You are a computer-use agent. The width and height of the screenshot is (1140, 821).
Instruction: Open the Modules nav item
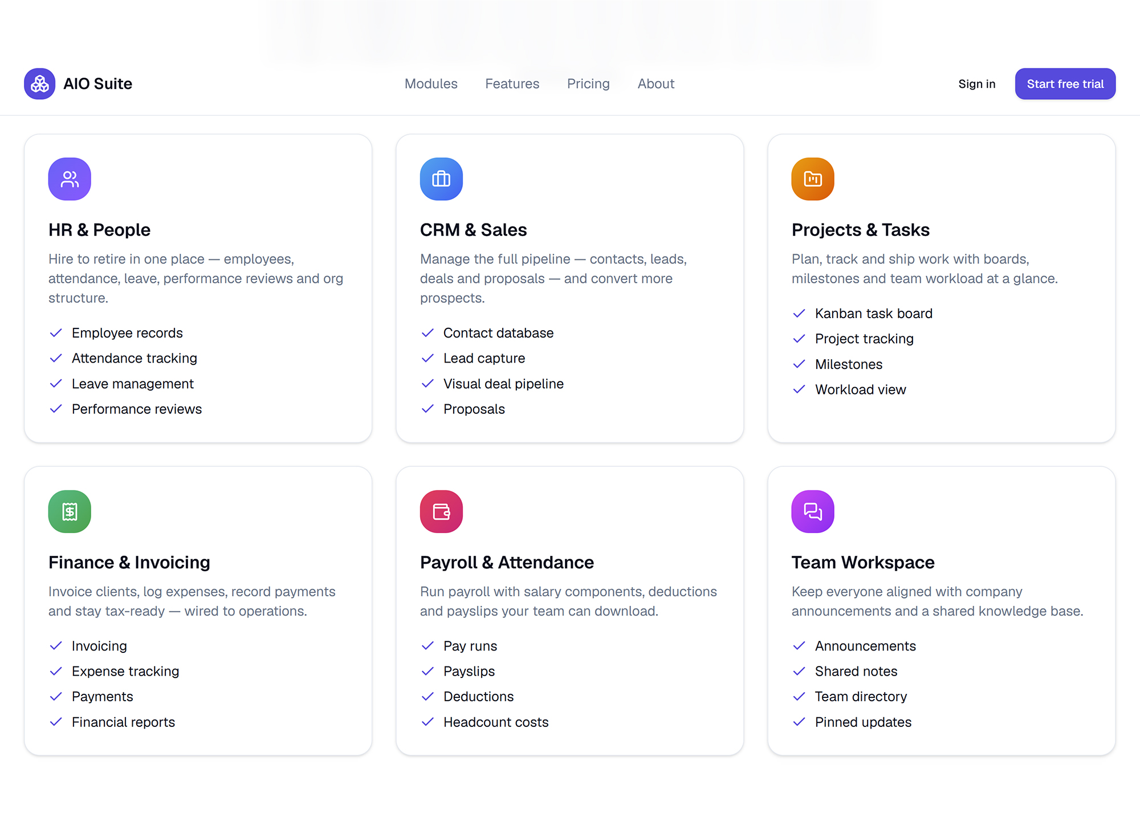pos(431,84)
